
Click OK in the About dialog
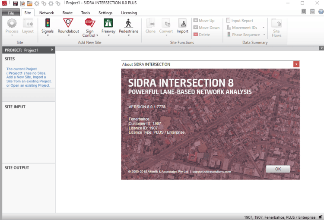[x=278, y=169]
